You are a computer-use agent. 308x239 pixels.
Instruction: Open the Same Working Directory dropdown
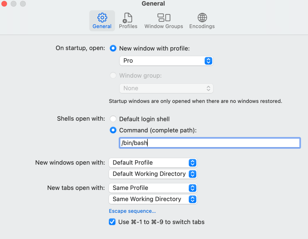[x=153, y=199]
